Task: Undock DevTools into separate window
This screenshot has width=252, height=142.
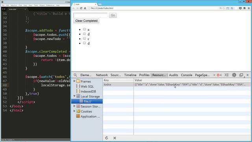Action: point(241,75)
